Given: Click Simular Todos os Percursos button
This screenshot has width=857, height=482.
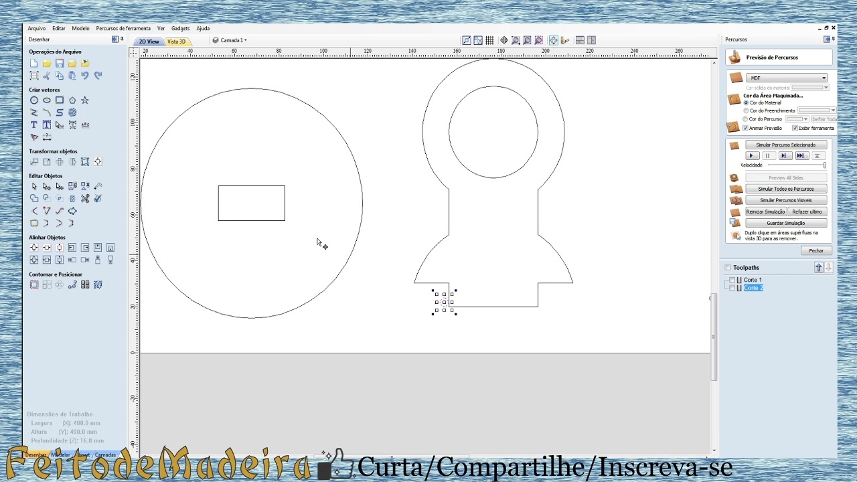Looking at the screenshot, I should (x=786, y=189).
